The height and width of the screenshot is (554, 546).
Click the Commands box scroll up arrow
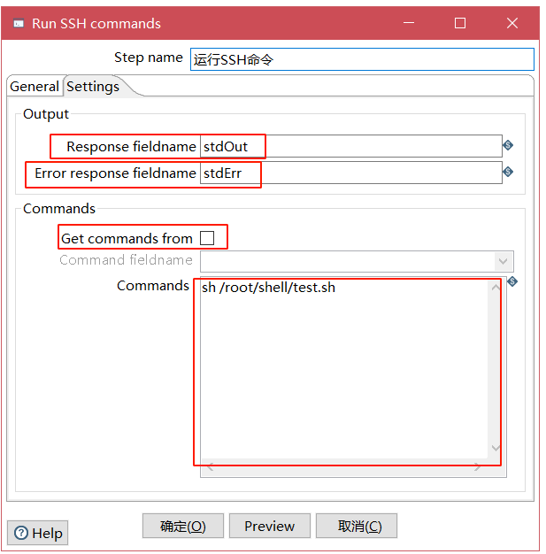coord(496,289)
